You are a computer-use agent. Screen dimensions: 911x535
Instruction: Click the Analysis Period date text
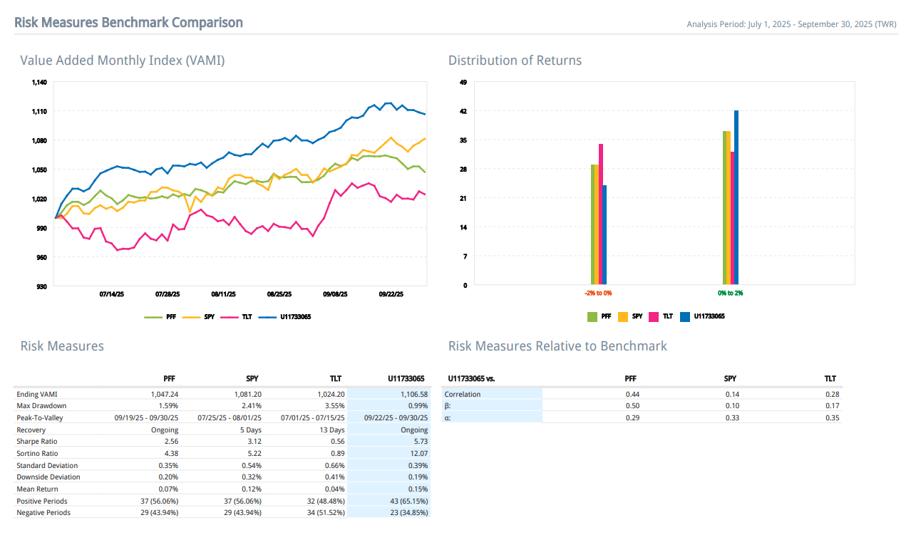[791, 24]
